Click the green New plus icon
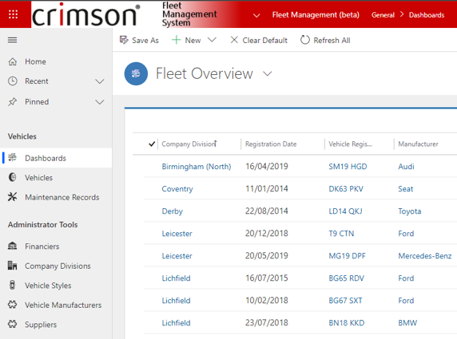The height and width of the screenshot is (339, 457). [176, 40]
